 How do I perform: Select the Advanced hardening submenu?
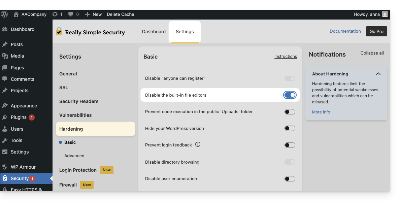point(74,156)
